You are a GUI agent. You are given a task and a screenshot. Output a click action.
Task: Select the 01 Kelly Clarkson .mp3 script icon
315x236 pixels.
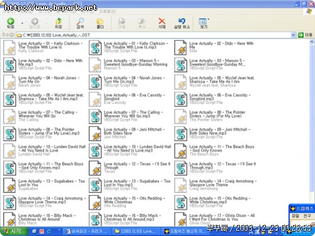(95, 48)
